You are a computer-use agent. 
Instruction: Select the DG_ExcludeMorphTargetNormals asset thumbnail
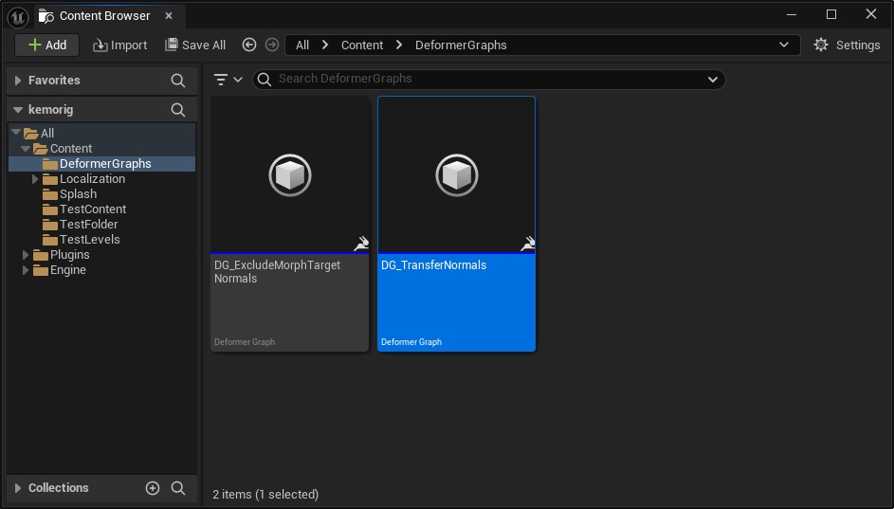(289, 175)
